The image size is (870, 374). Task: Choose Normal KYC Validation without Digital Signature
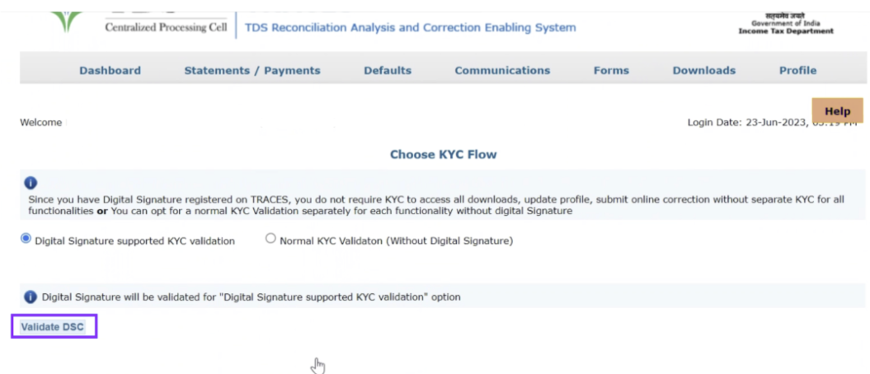coord(270,239)
